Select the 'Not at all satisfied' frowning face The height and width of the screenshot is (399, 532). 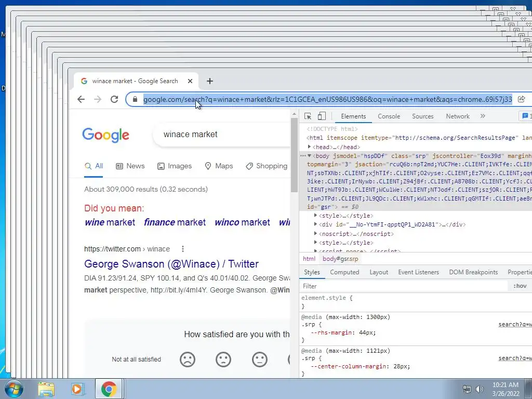pyautogui.click(x=187, y=360)
